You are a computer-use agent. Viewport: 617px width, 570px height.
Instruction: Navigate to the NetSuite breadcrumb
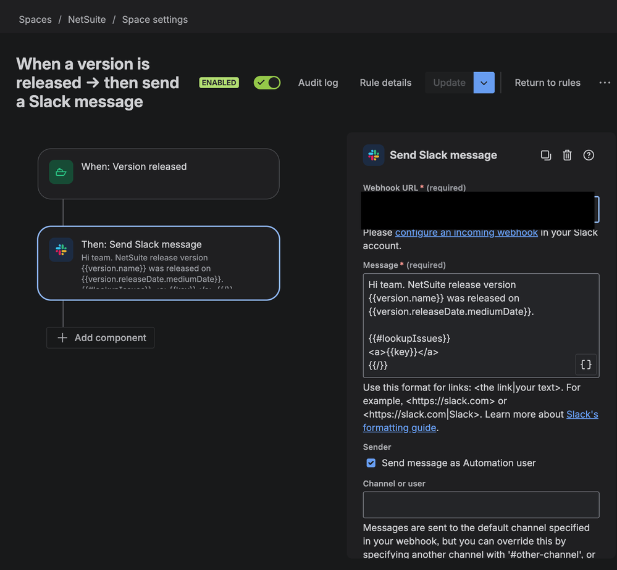coord(86,19)
